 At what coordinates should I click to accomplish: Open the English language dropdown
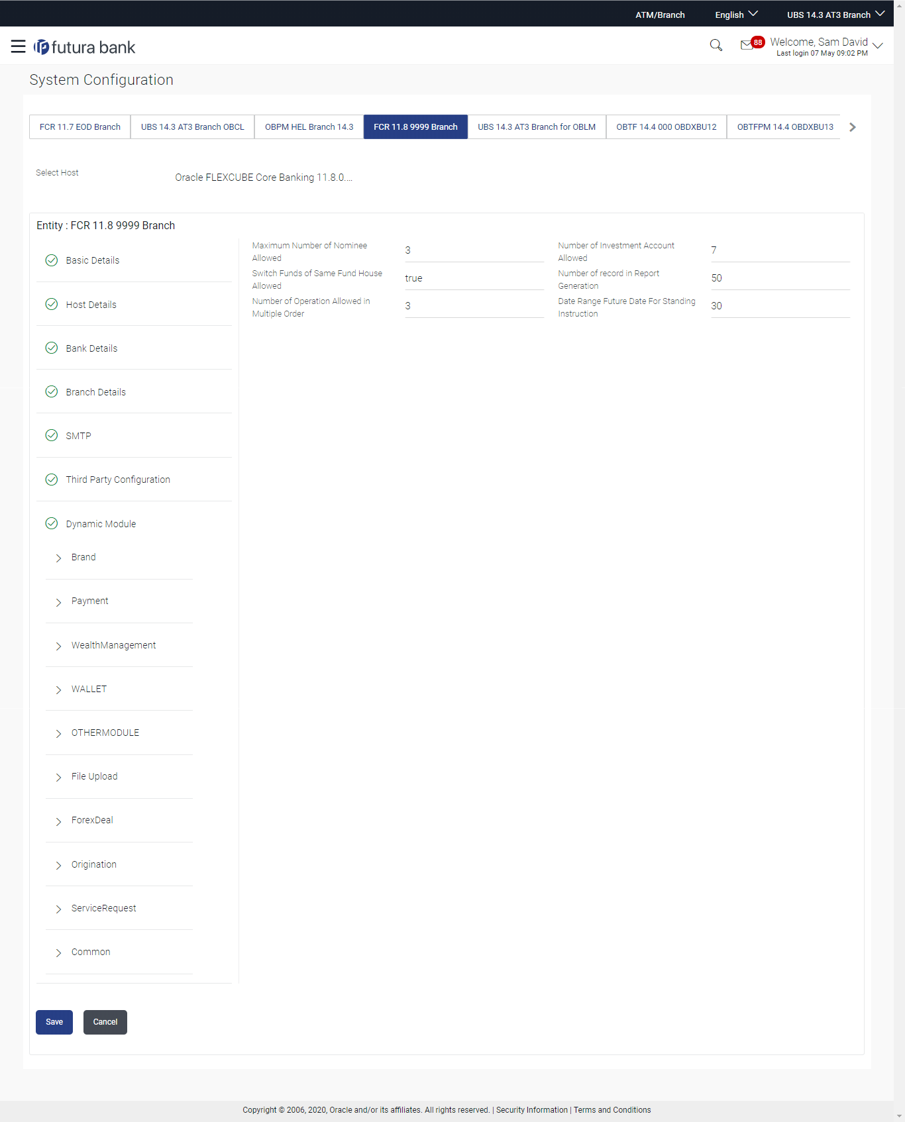736,15
